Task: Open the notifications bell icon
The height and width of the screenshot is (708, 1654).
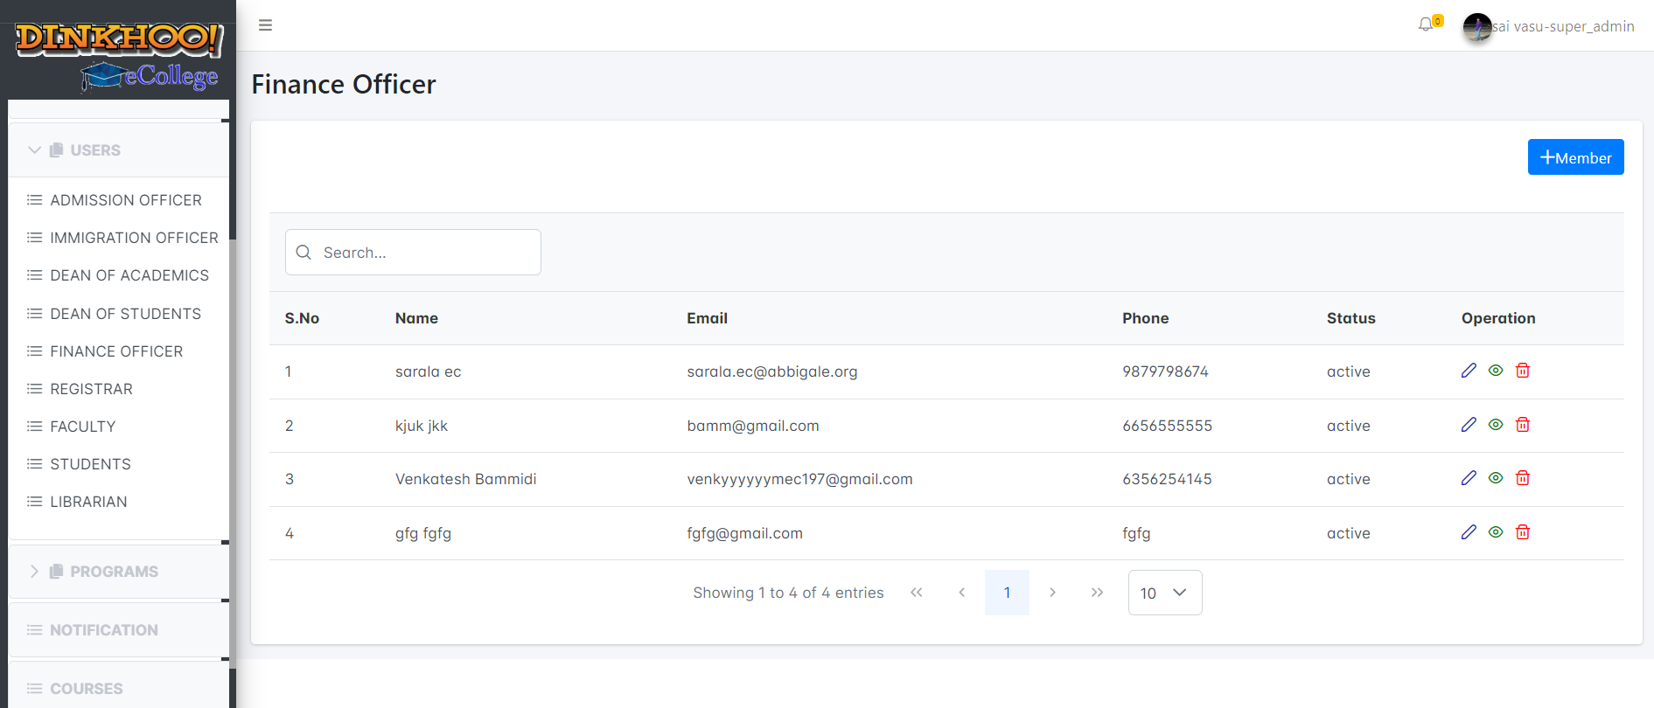Action: coord(1426,24)
